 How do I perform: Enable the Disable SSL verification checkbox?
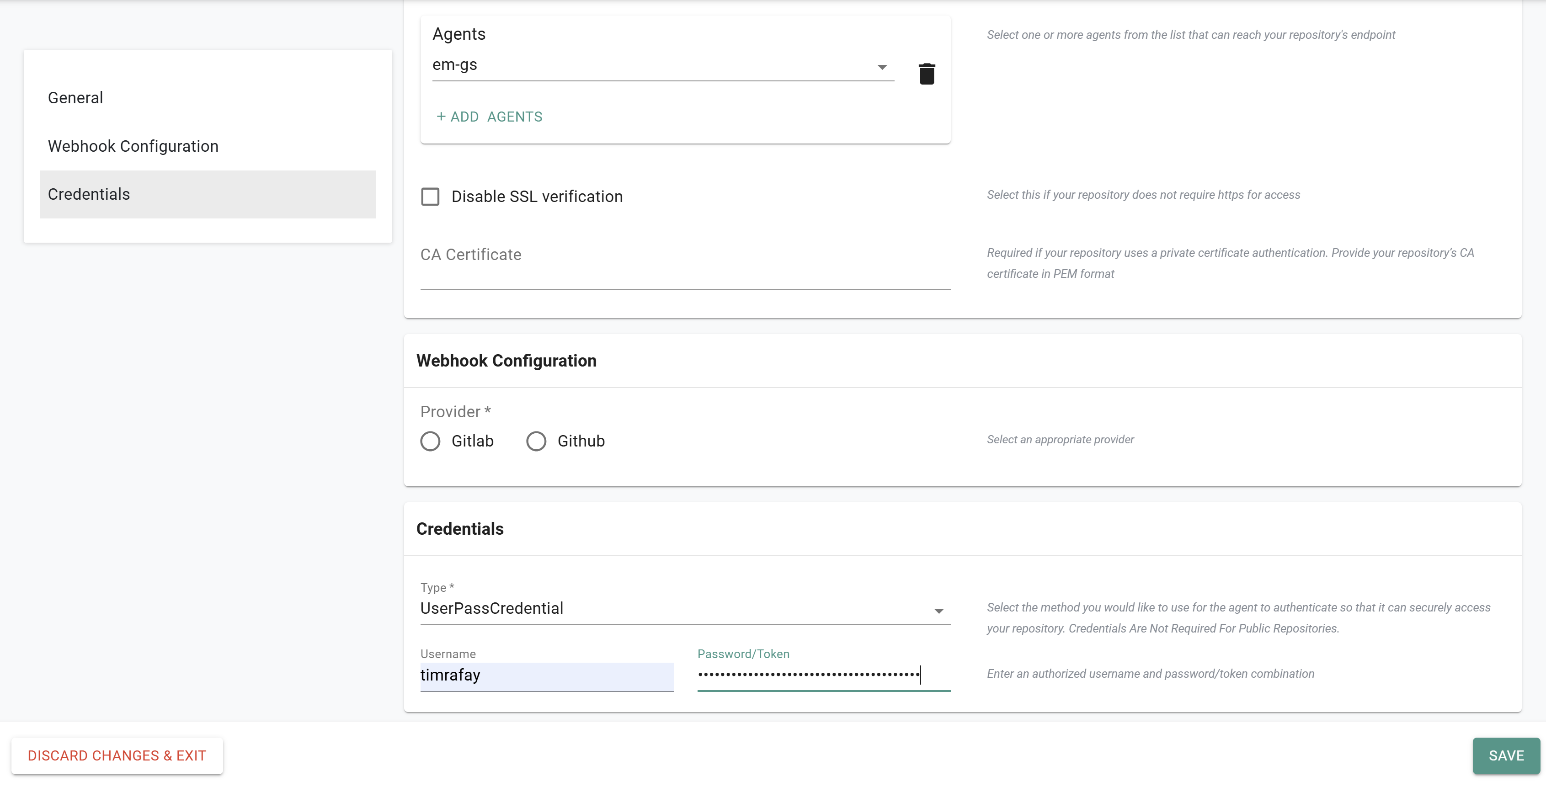click(x=431, y=196)
